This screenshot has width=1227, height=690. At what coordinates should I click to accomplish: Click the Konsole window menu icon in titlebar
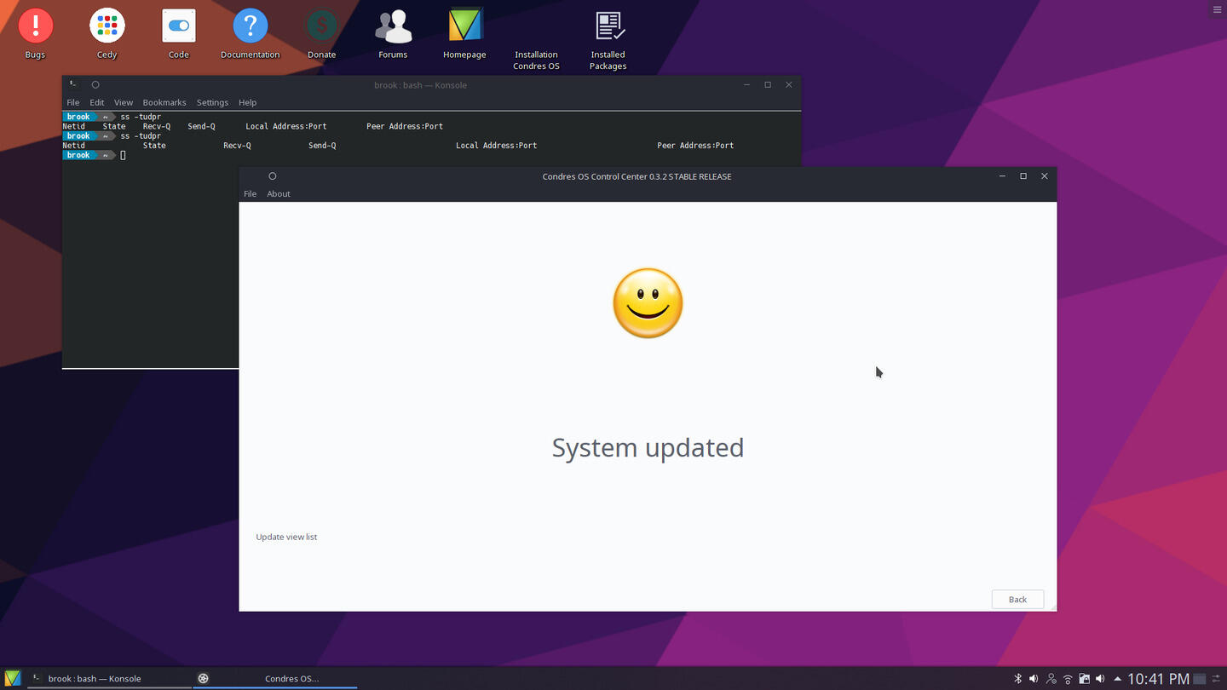click(74, 84)
